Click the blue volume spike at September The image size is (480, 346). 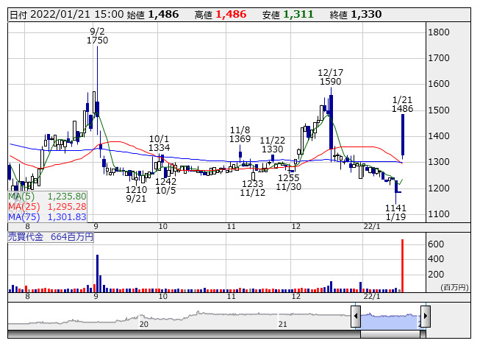tap(97, 272)
